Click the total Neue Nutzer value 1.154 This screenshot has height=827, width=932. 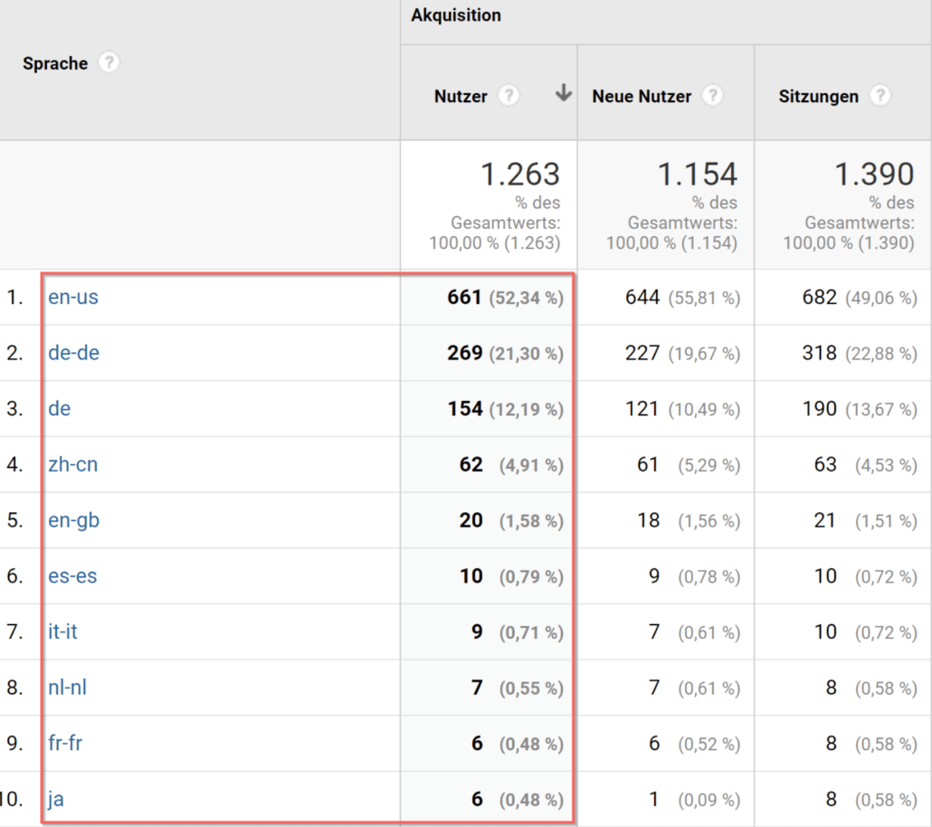(x=698, y=175)
